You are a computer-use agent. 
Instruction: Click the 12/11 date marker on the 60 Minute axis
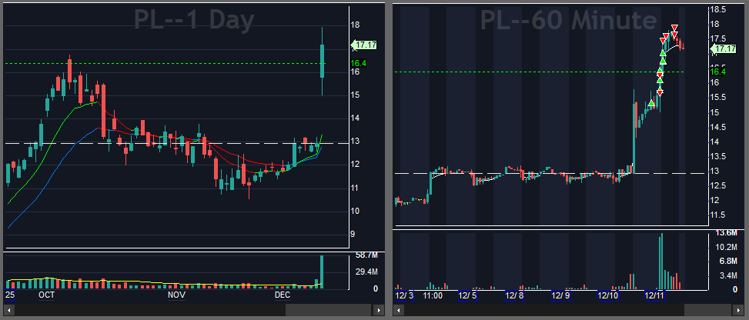point(655,295)
